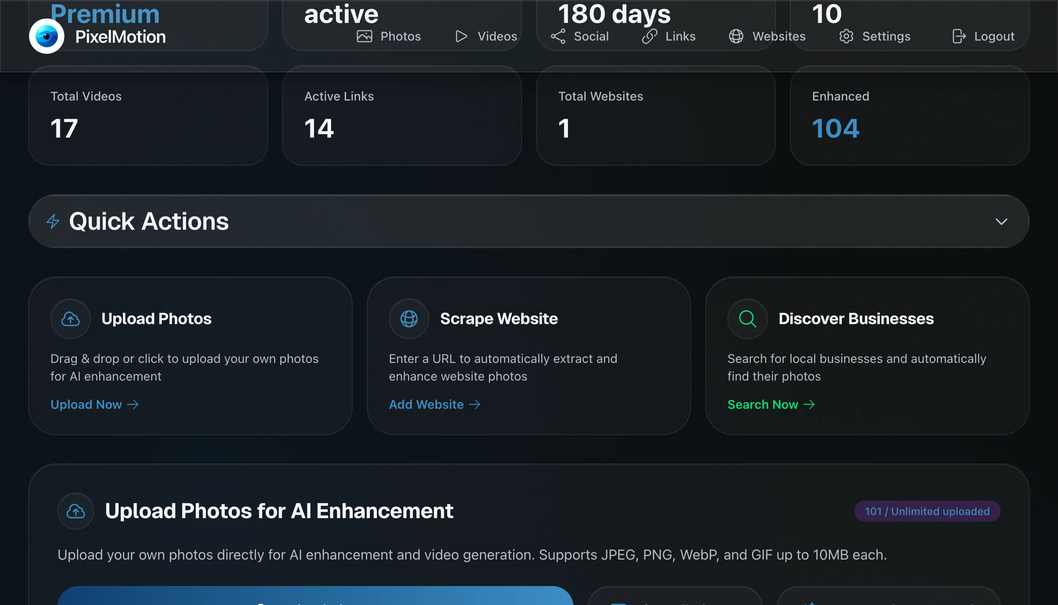Click the PixelMotion eye logo icon

pos(47,36)
